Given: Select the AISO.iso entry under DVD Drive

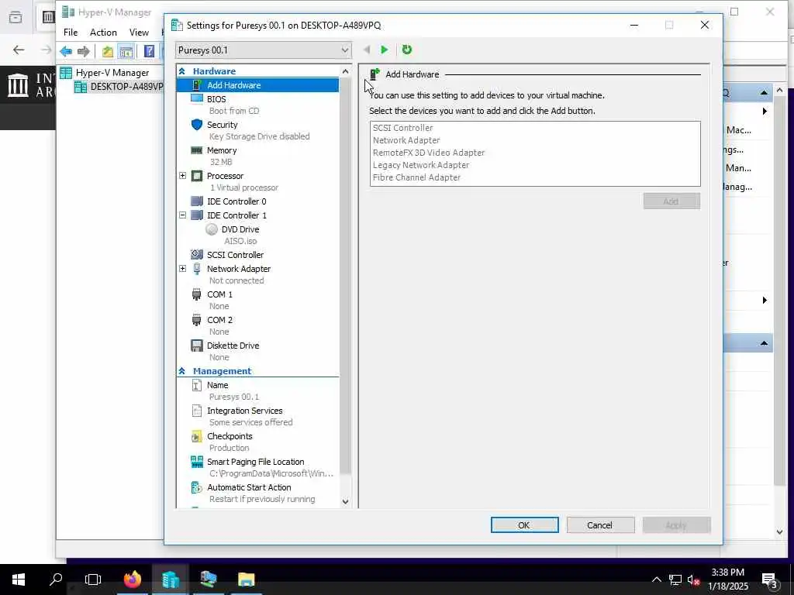Looking at the screenshot, I should coord(240,241).
